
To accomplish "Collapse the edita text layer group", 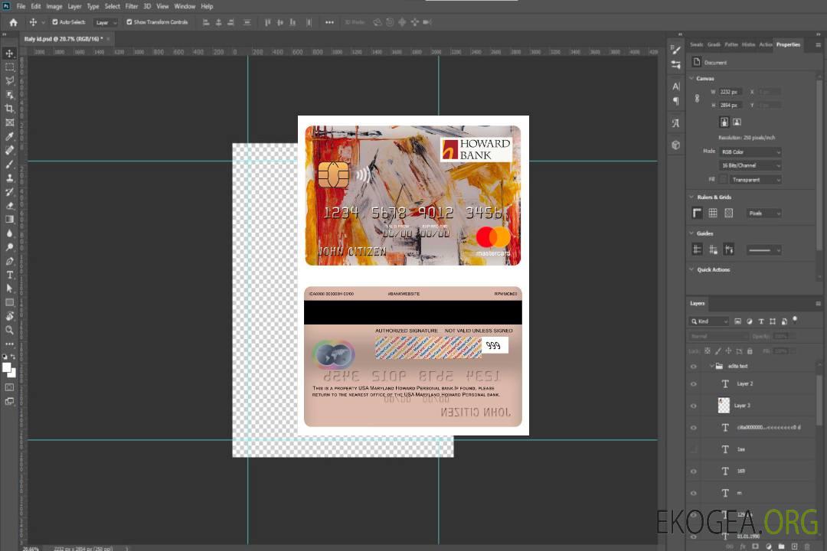I will 710,367.
